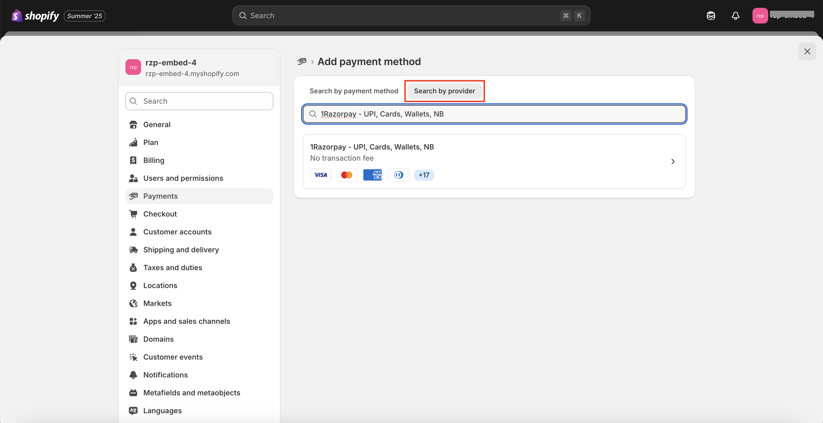Click the Domains icon
823x423 pixels.
pyautogui.click(x=133, y=339)
